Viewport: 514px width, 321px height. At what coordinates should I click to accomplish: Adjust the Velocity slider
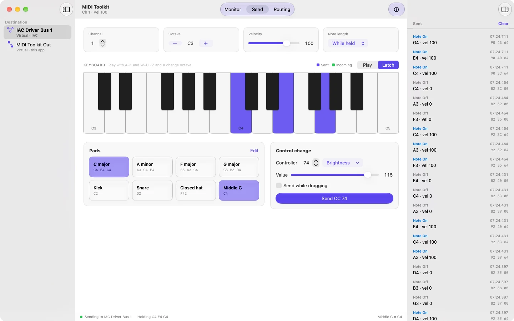tap(274, 43)
